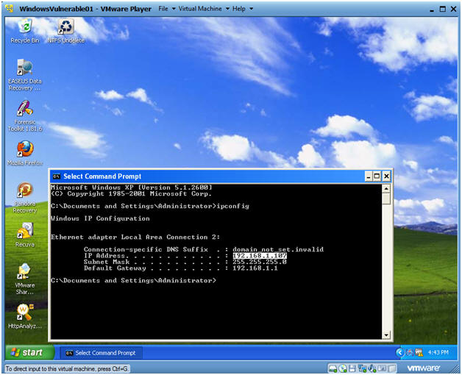Click the default gateway value 192.168.1.1
462x375 pixels.
pos(255,268)
